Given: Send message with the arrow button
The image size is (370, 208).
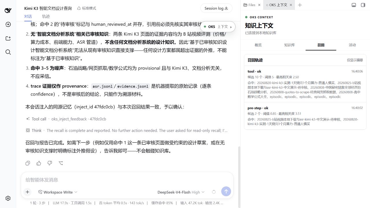Looking at the screenshot, I should click(x=226, y=191).
